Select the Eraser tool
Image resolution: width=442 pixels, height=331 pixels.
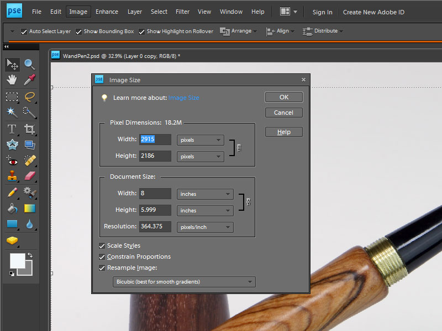point(29,176)
